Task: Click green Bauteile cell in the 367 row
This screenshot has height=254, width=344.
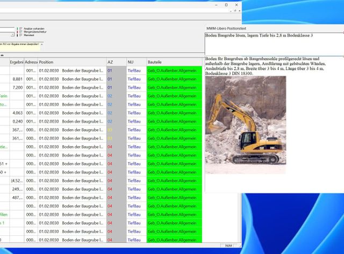Action: 174,130
